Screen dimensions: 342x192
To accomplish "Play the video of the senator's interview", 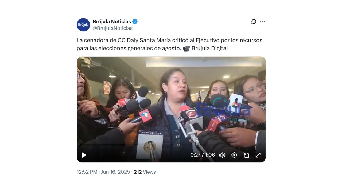I will 84,155.
